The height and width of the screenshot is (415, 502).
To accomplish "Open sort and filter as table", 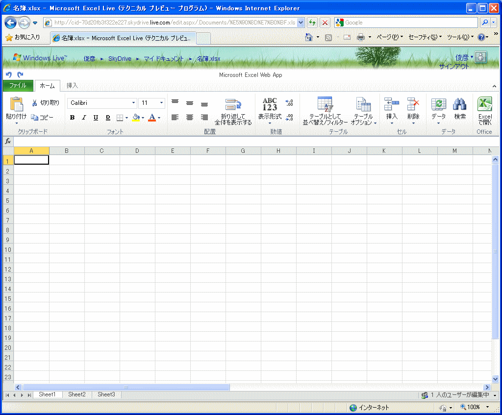I will [x=326, y=111].
